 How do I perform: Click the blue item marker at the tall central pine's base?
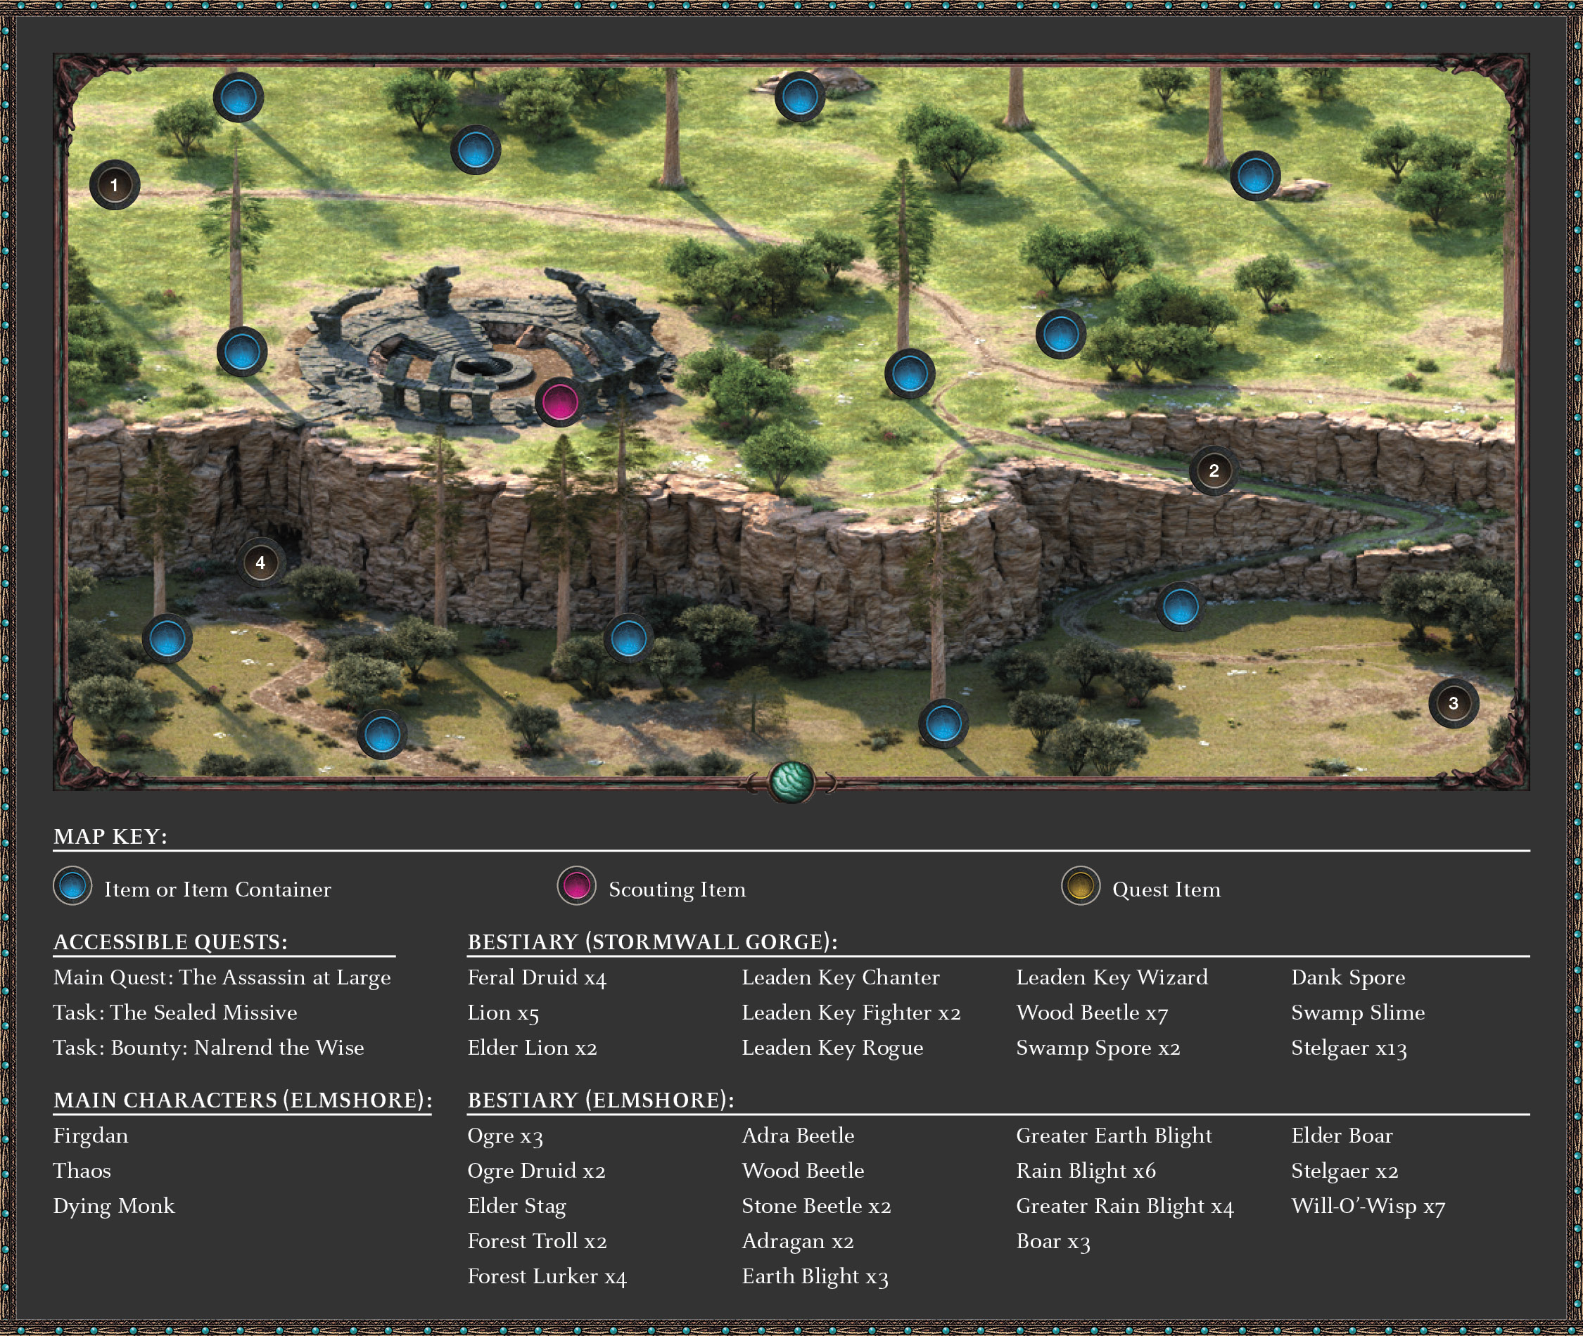909,373
